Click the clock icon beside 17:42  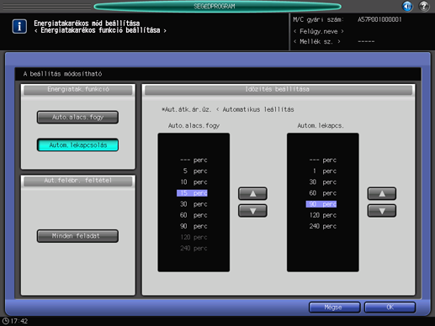6,321
